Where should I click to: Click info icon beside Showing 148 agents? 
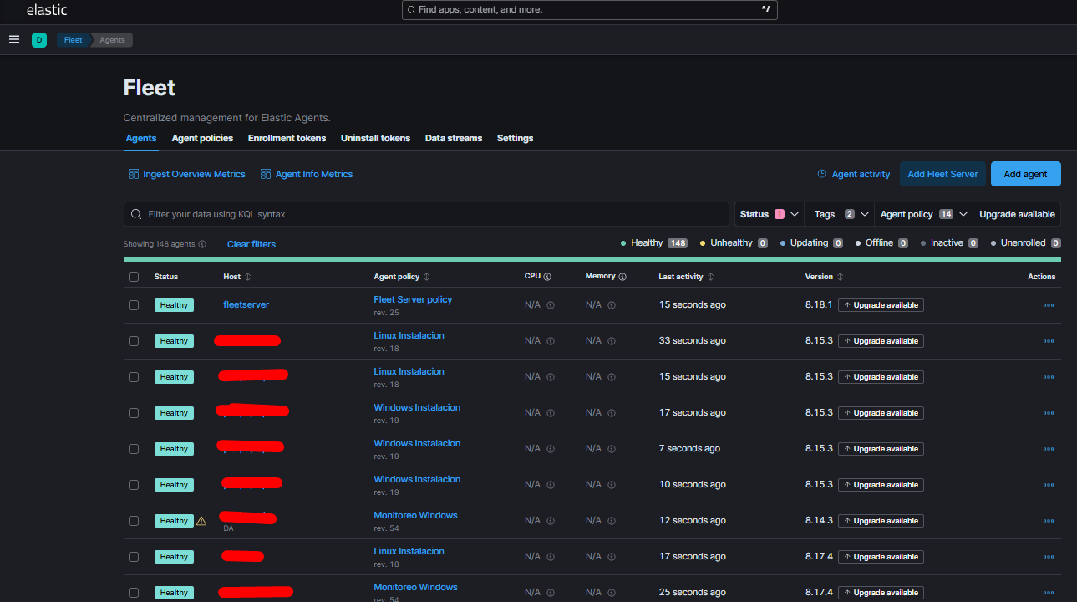[202, 244]
